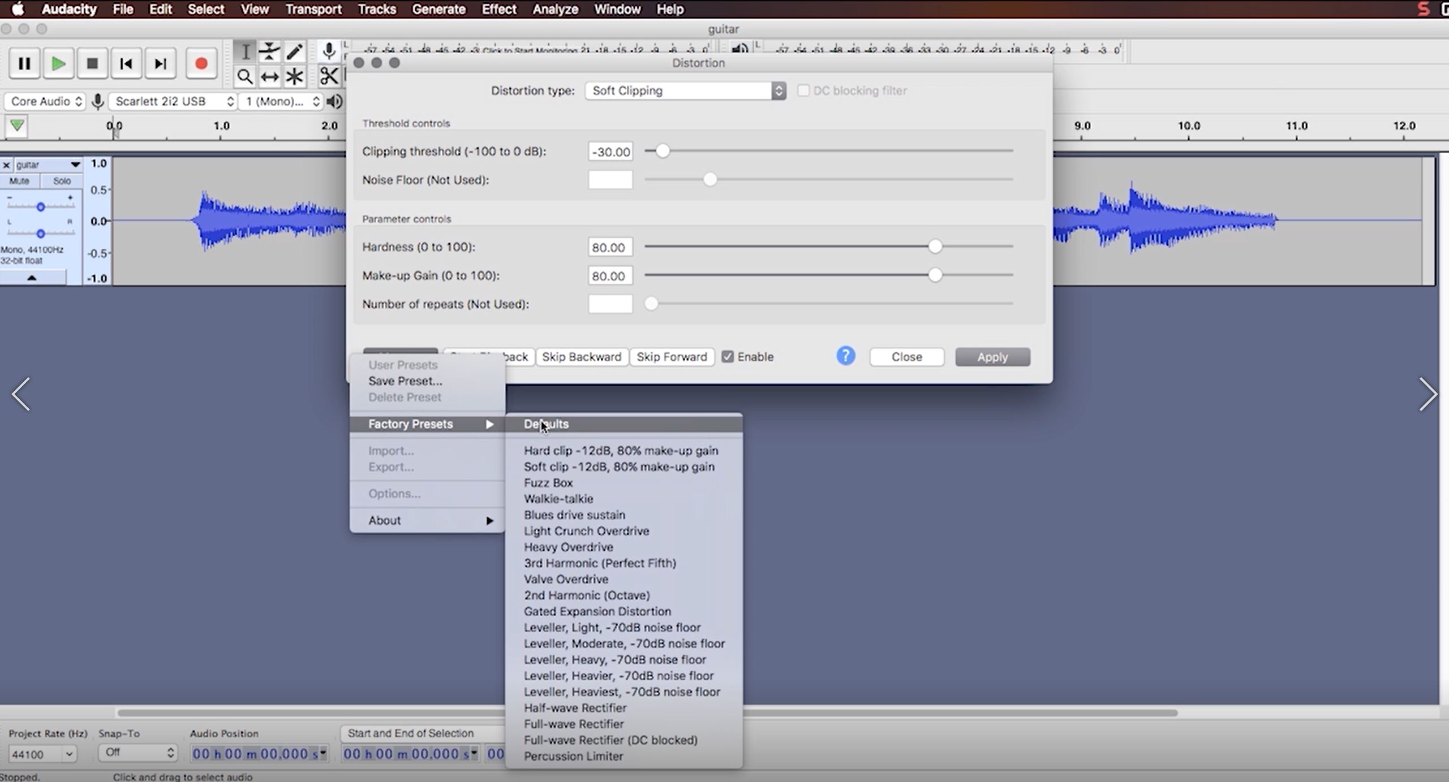
Task: Pick the Draw tool
Action: pos(295,51)
